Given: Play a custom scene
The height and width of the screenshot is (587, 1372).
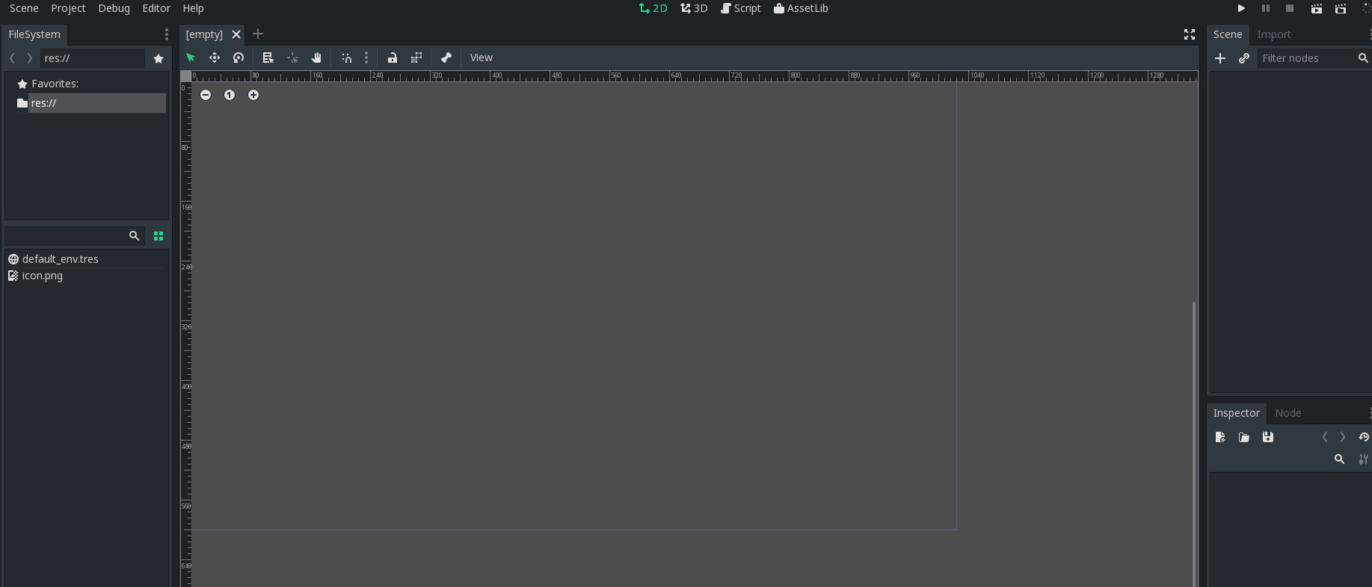Looking at the screenshot, I should [1341, 8].
